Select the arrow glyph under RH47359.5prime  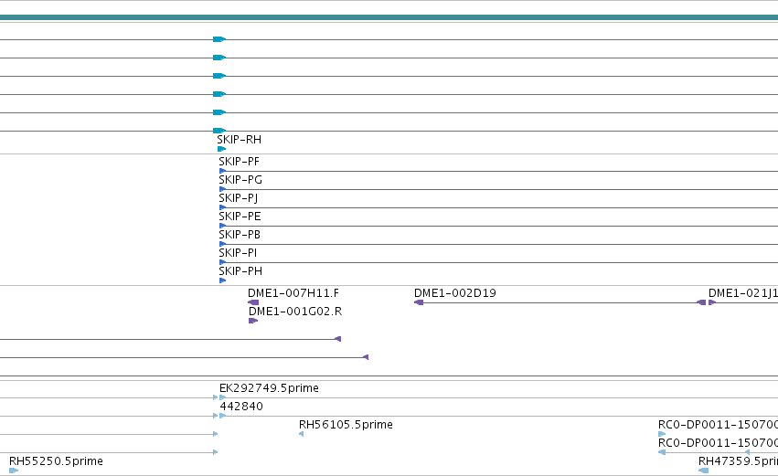(x=703, y=471)
